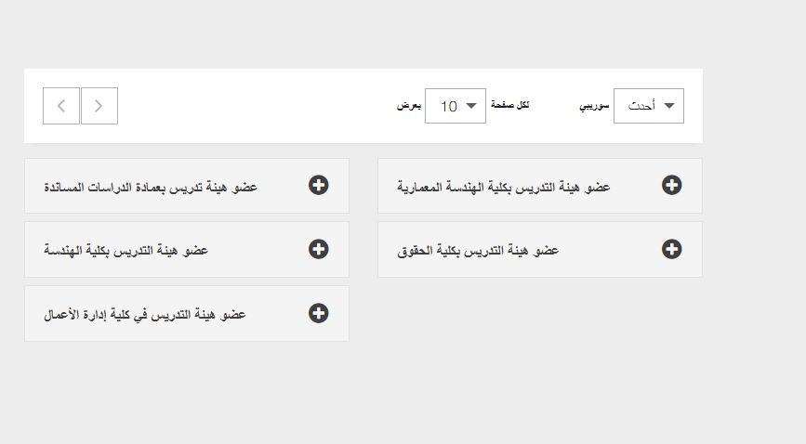
Task: Click the arrow beside the number 10
Action: click(472, 106)
